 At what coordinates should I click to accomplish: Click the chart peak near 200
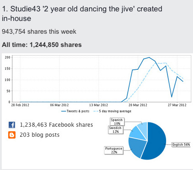click(149, 57)
